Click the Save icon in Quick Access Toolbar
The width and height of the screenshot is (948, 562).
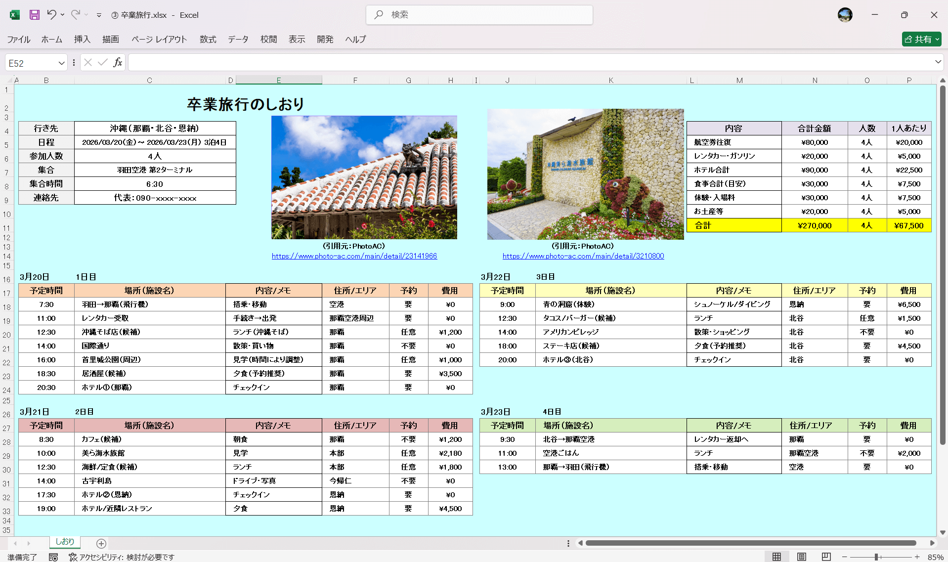pyautogui.click(x=34, y=15)
